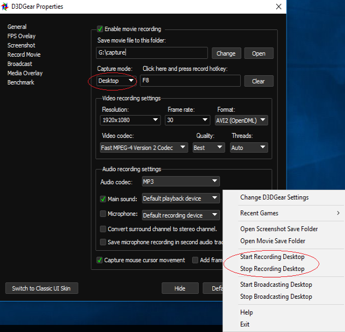Click Switch to Classic UI Skin button
Viewport: 345px width, 332px height.
[41, 288]
